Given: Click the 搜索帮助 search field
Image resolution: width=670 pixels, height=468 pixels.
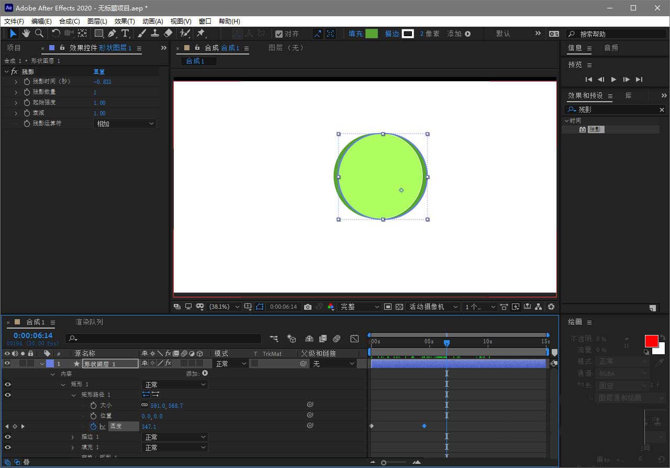Looking at the screenshot, I should [x=618, y=34].
